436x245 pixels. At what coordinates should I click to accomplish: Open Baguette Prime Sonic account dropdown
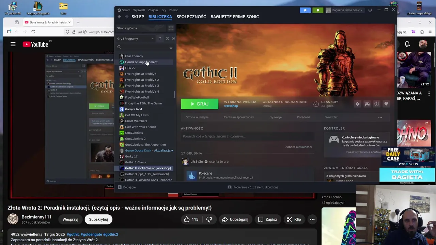(345, 10)
